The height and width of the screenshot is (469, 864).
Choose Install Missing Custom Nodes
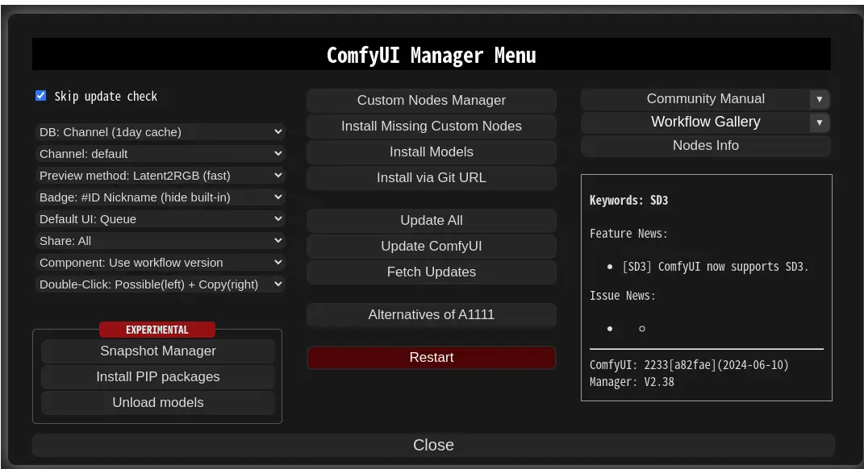pos(432,127)
